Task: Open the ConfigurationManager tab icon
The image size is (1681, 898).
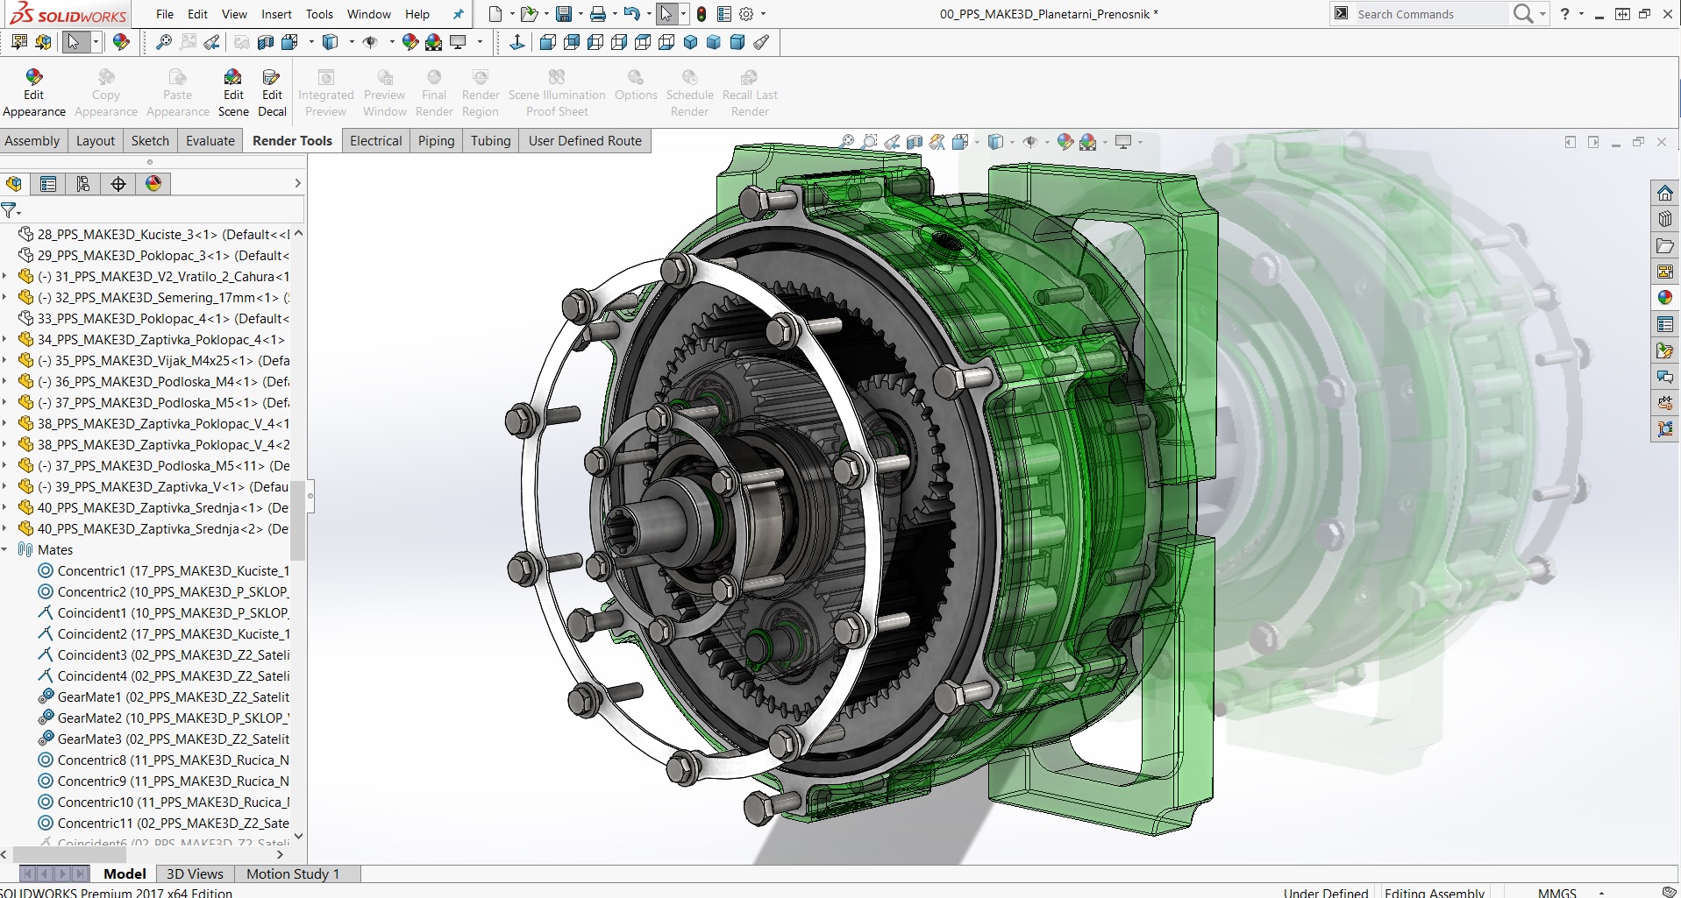Action: click(x=83, y=184)
